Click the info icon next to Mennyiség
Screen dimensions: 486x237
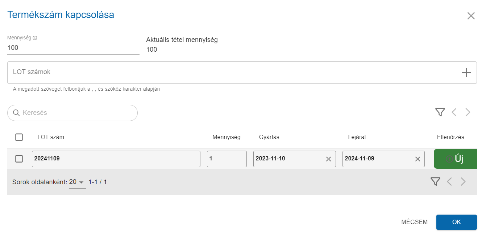click(35, 38)
